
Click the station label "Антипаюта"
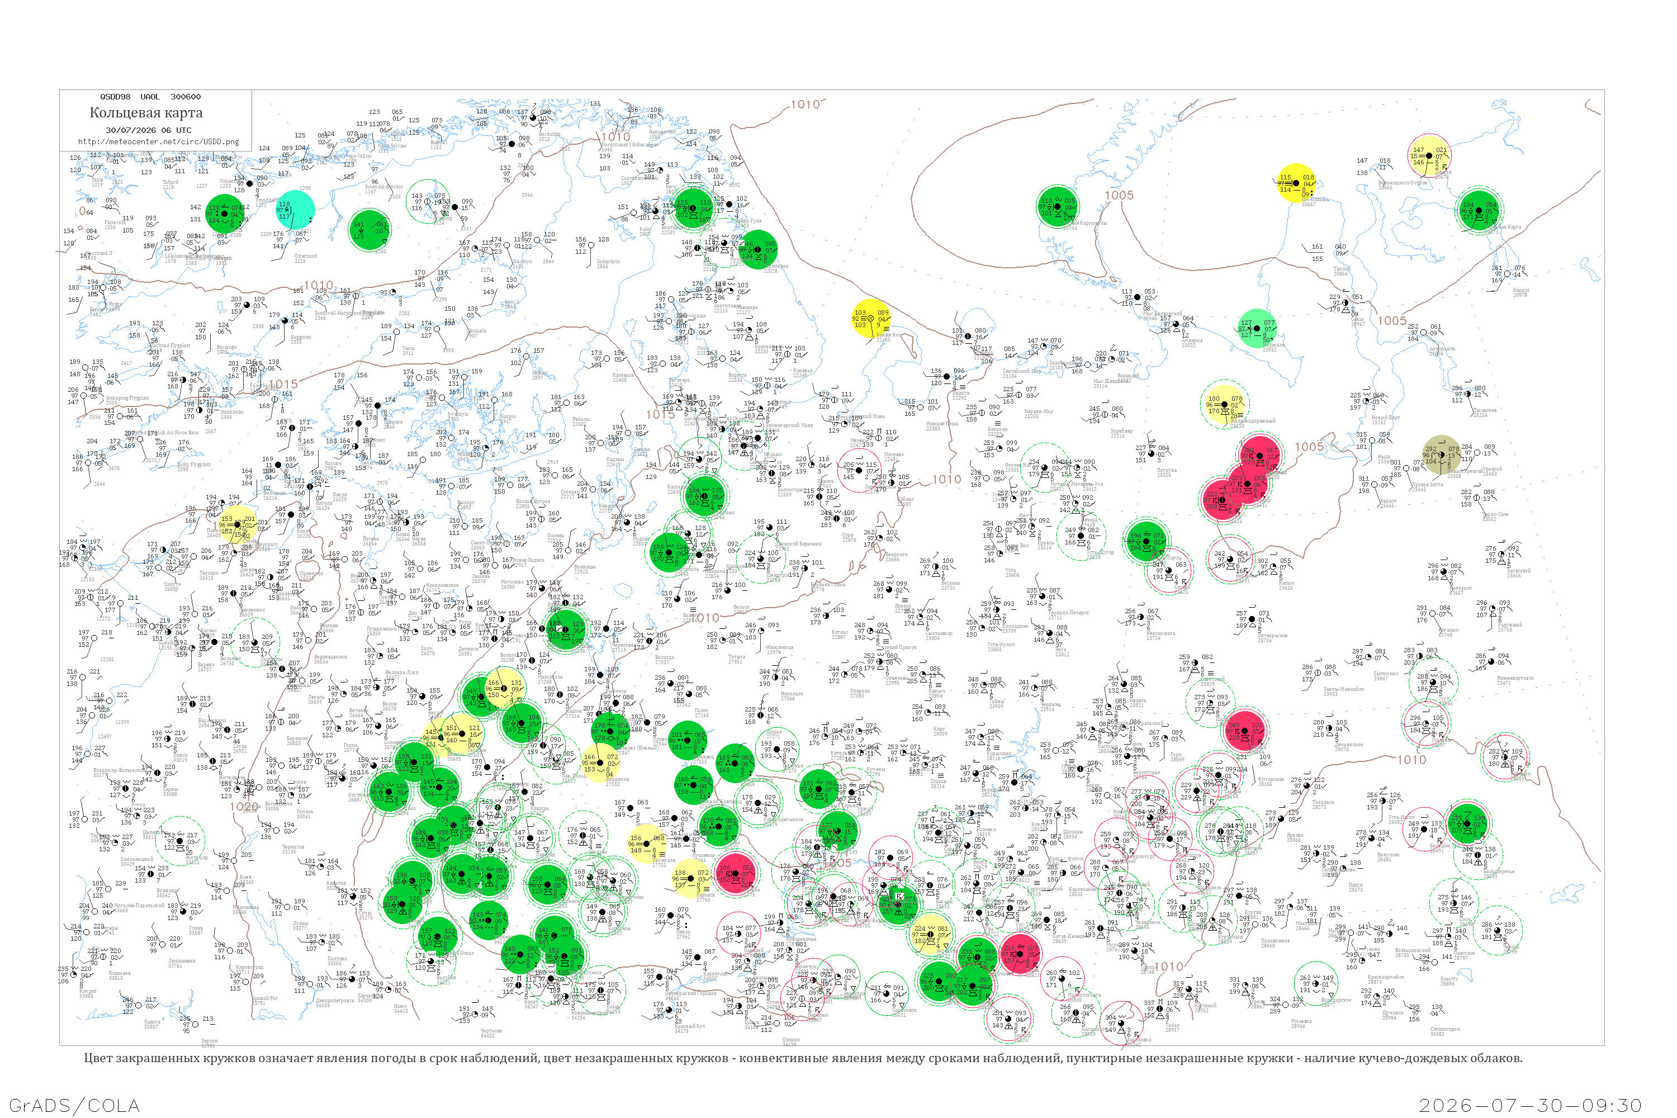[x=1441, y=349]
